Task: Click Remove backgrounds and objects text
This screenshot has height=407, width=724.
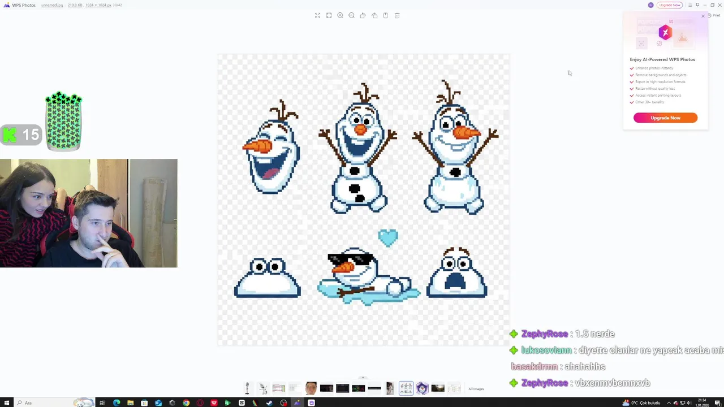Action: tap(661, 75)
